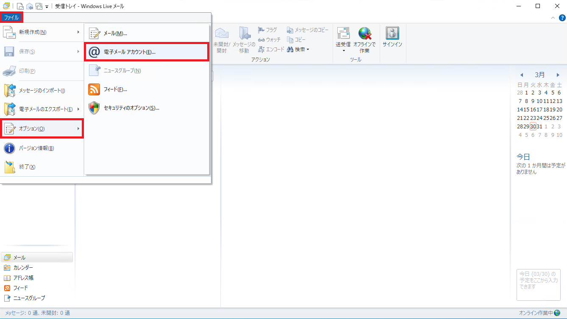Click メッセージのコピー in ribbon
This screenshot has width=567, height=319.
pyautogui.click(x=308, y=30)
